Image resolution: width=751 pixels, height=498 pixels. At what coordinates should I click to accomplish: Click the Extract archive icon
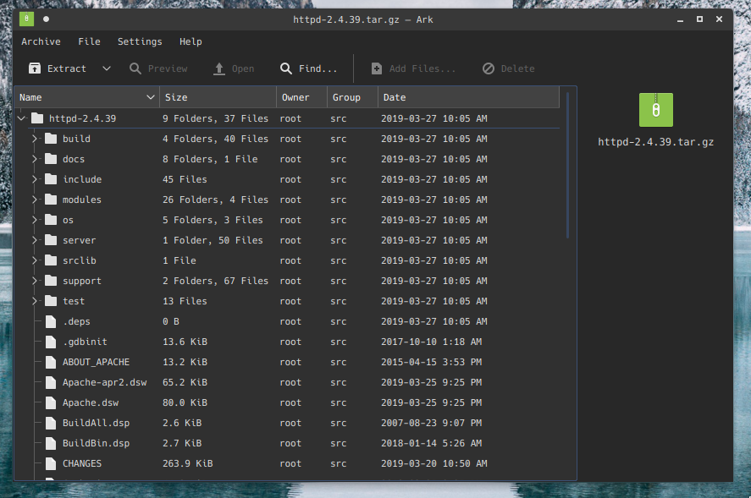(35, 68)
